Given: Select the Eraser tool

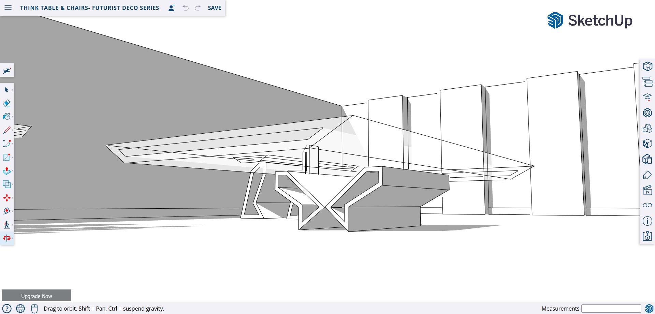Looking at the screenshot, I should point(6,103).
